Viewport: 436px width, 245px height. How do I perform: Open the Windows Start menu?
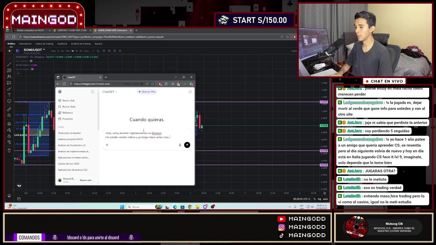click(x=122, y=207)
